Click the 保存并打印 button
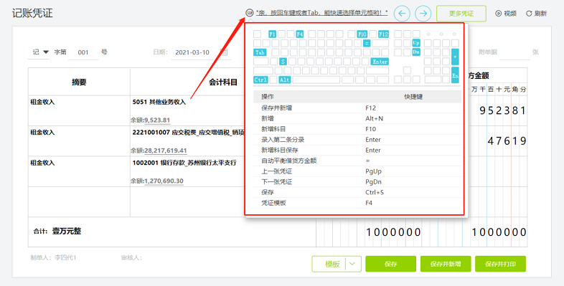564x286 pixels. pos(500,264)
